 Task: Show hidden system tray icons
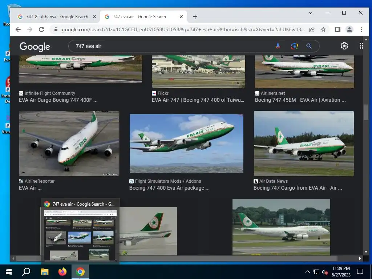point(307,272)
